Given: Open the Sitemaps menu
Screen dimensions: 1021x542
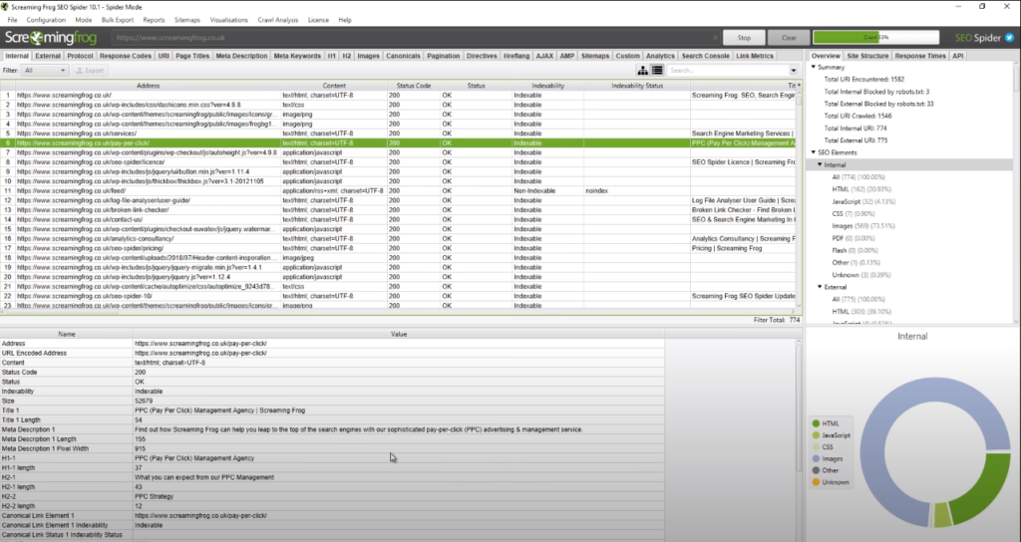Looking at the screenshot, I should click(x=187, y=20).
